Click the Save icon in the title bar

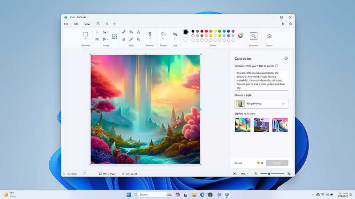[98, 24]
